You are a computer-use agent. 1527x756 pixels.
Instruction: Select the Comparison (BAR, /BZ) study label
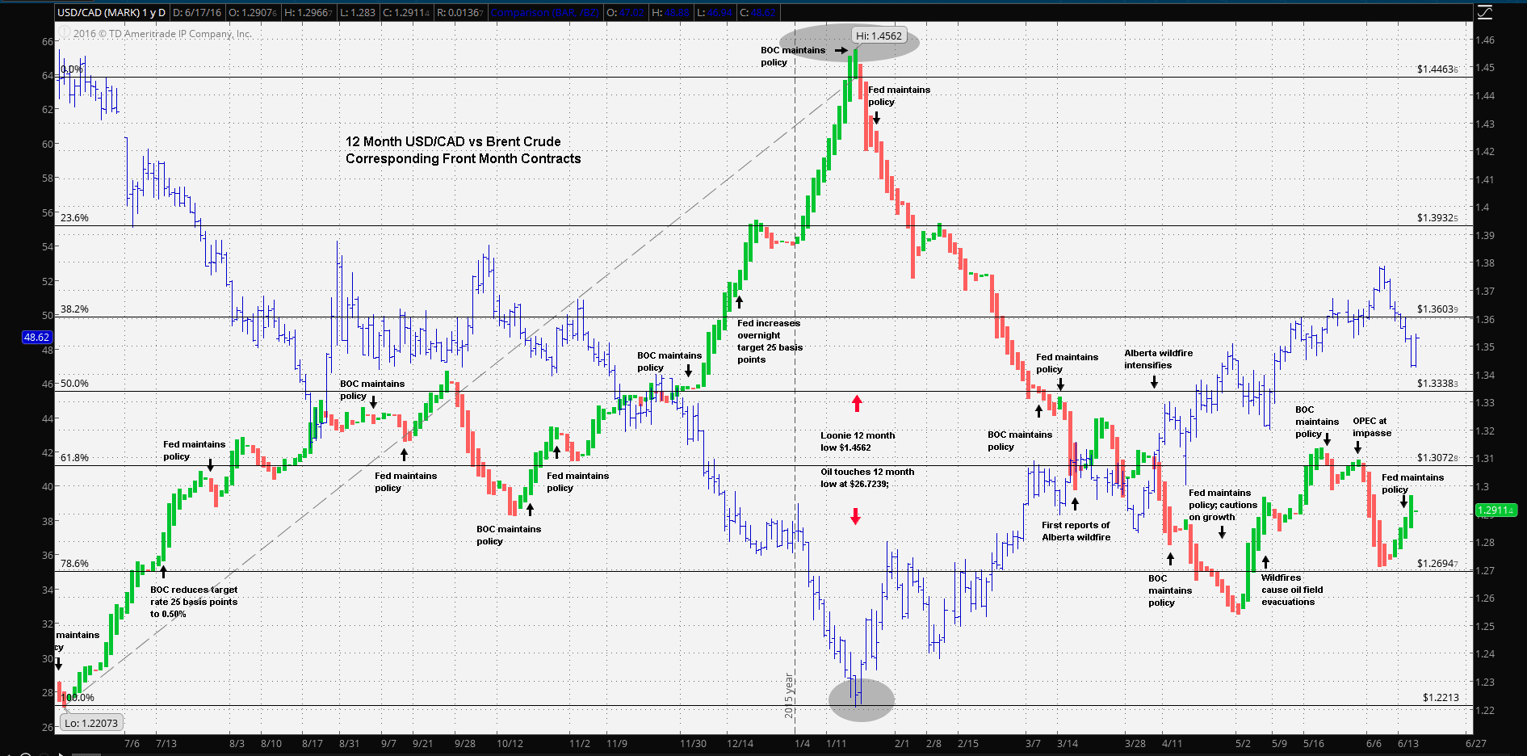pos(545,12)
